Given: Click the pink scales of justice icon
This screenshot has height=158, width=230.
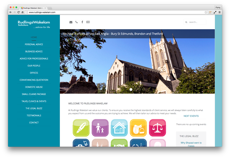Looking at the screenshot, I should coord(157,128).
